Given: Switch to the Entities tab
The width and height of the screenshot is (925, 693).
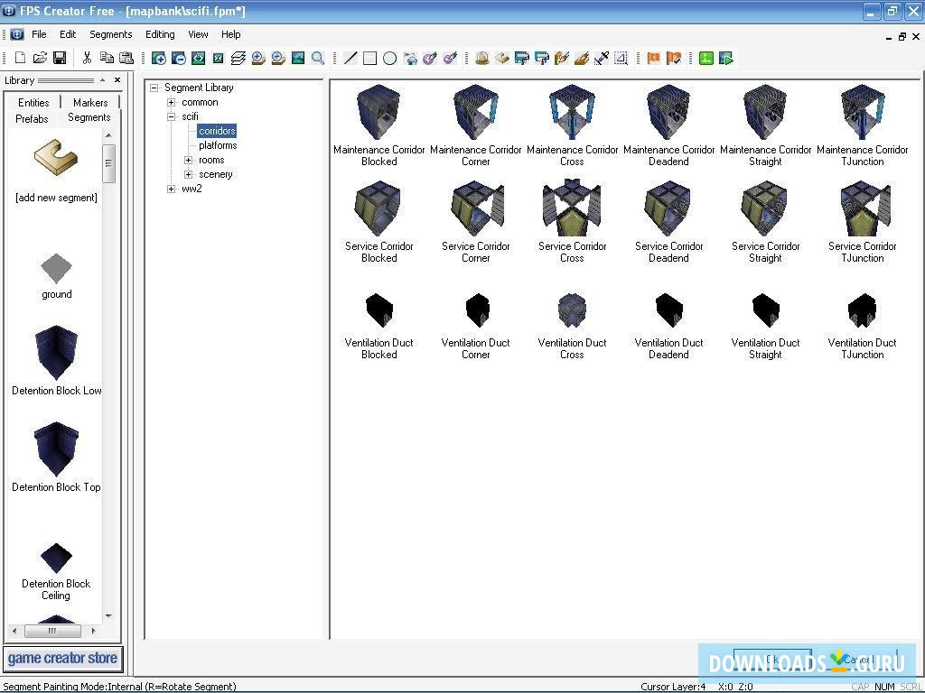Looking at the screenshot, I should click(33, 102).
